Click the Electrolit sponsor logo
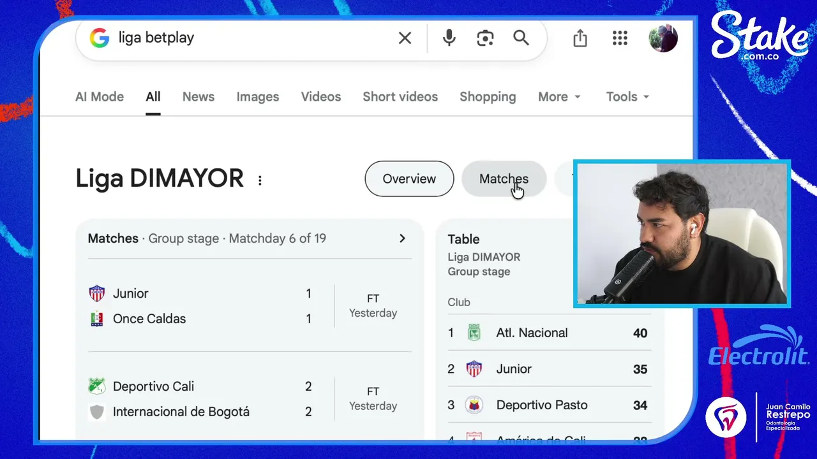The width and height of the screenshot is (817, 459). (760, 346)
